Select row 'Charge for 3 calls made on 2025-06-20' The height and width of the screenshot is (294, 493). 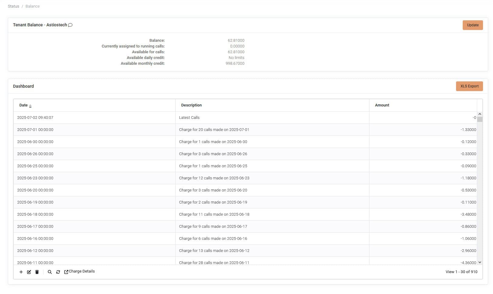245,190
